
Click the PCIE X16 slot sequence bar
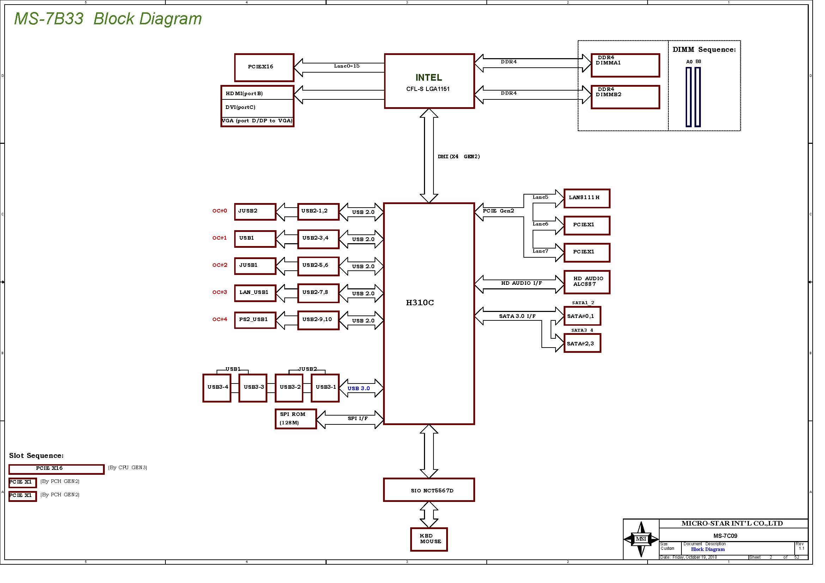click(56, 469)
